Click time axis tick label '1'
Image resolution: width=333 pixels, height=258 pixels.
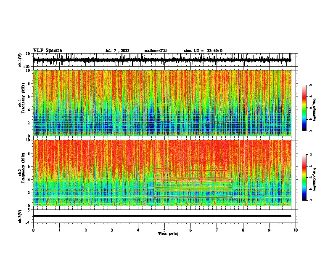tap(59, 230)
